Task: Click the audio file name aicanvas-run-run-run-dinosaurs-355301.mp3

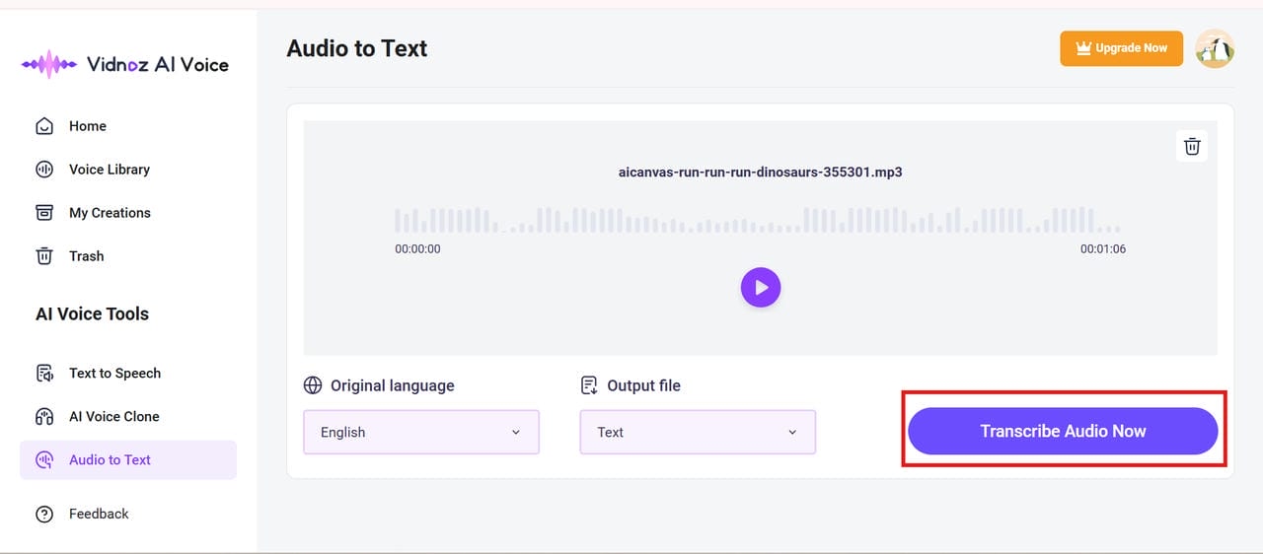Action: (x=760, y=172)
